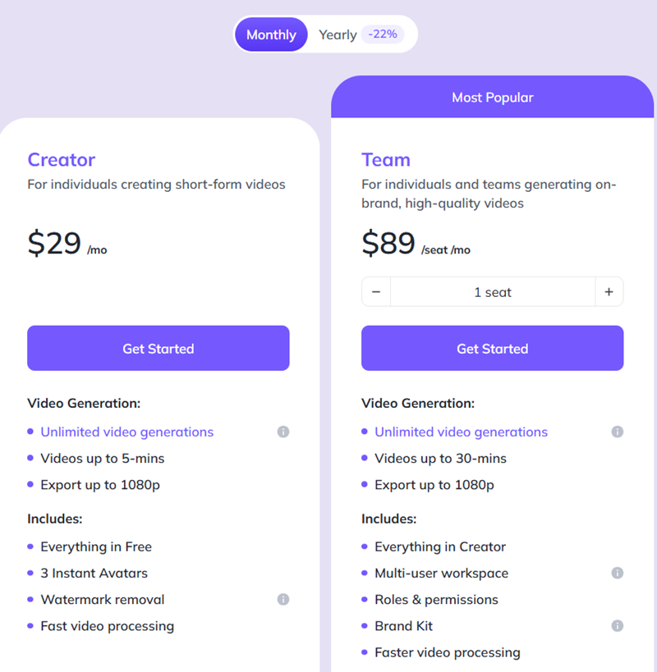Open Unlimited video generations link in Creator plan

127,432
